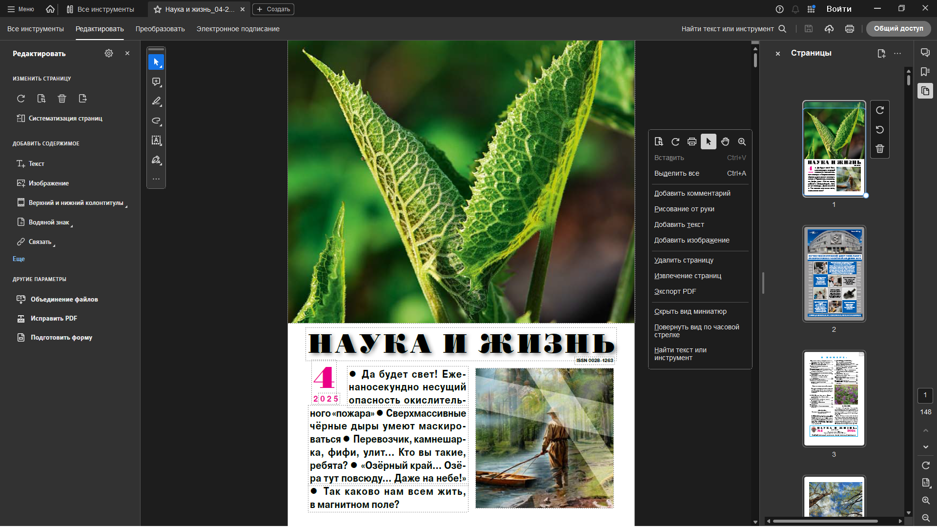Switch to the Преобразовать tab
Viewport: 937px width, 527px height.
[x=160, y=29]
